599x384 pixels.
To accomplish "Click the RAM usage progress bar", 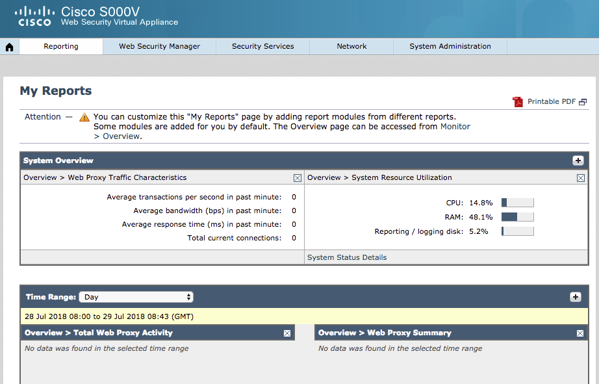I will [x=517, y=217].
